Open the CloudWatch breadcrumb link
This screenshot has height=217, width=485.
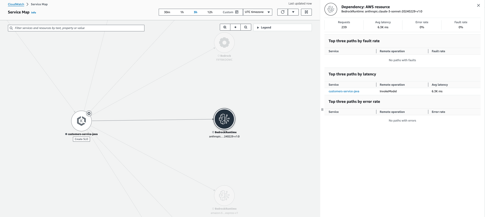click(x=16, y=4)
